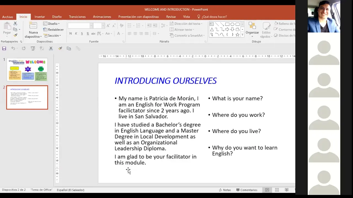Select the Triangle shape in shapes gallery
Image resolution: width=353 pixels, height=198 pixels.
(x=212, y=29)
